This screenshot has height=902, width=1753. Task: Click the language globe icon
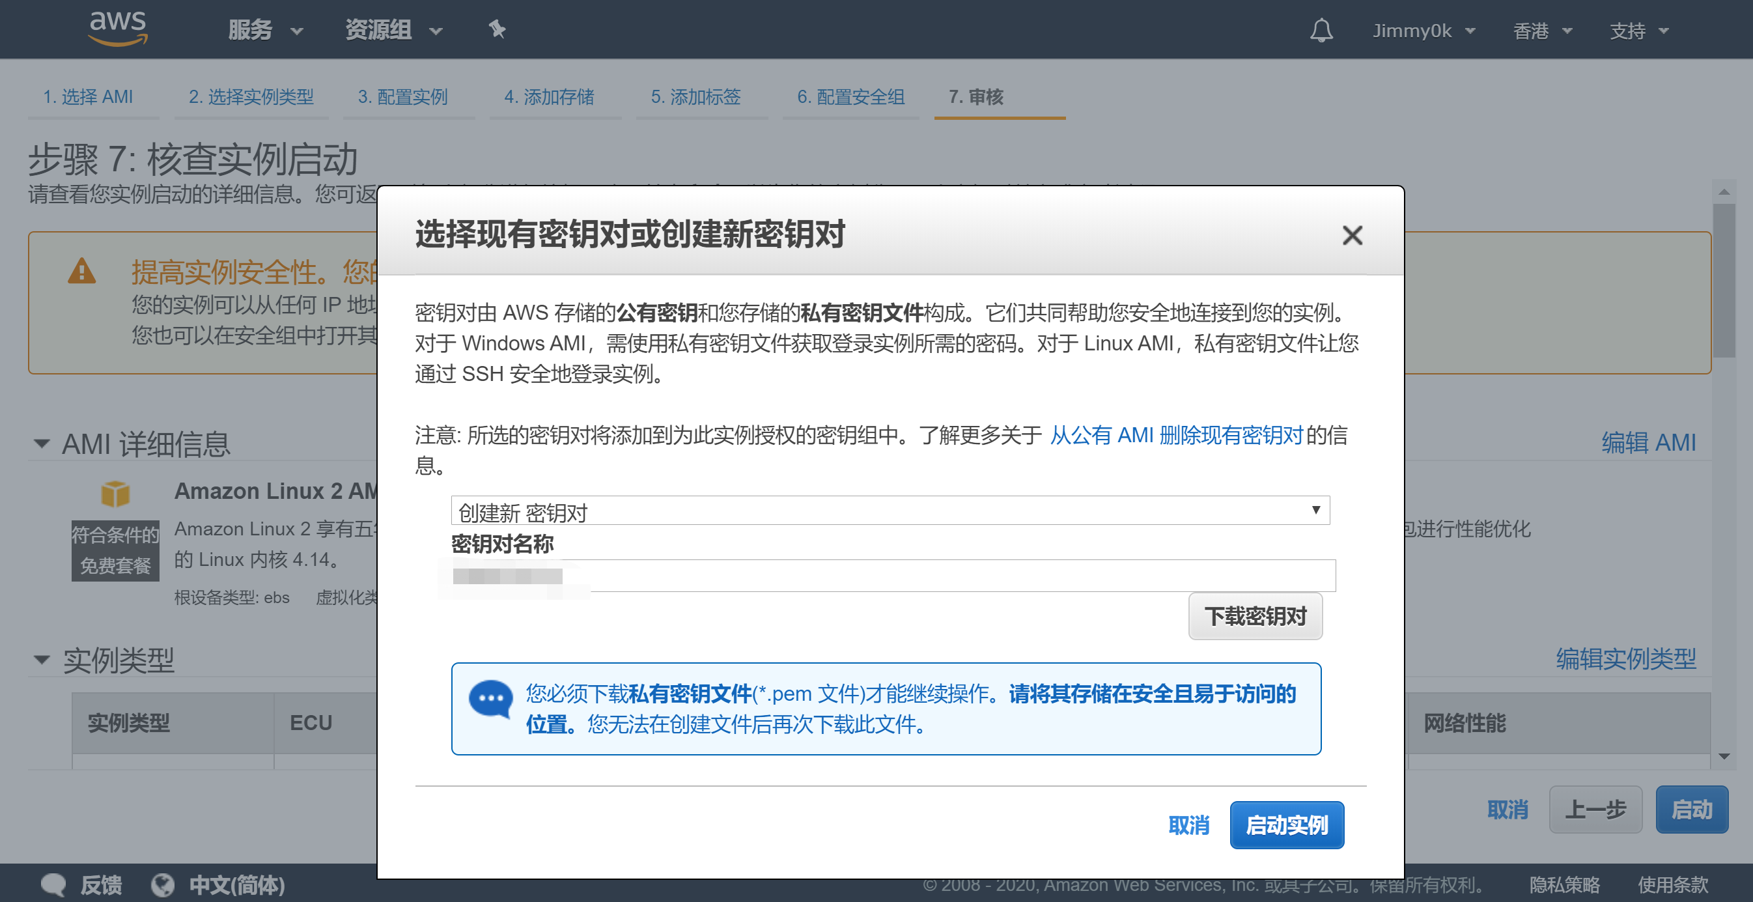point(163,884)
